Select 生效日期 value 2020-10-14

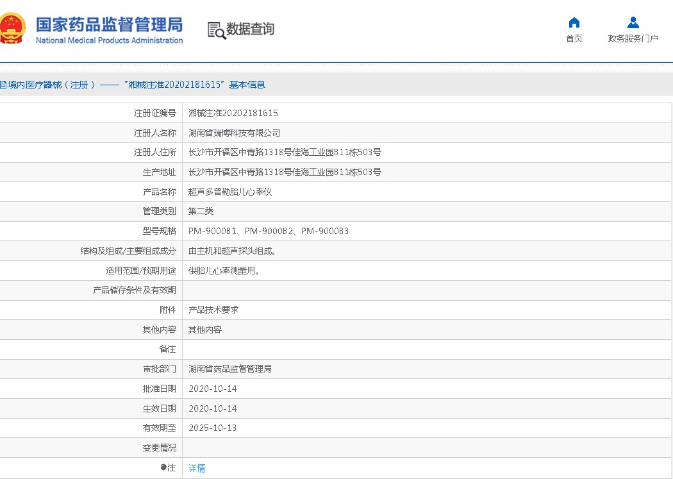(213, 408)
